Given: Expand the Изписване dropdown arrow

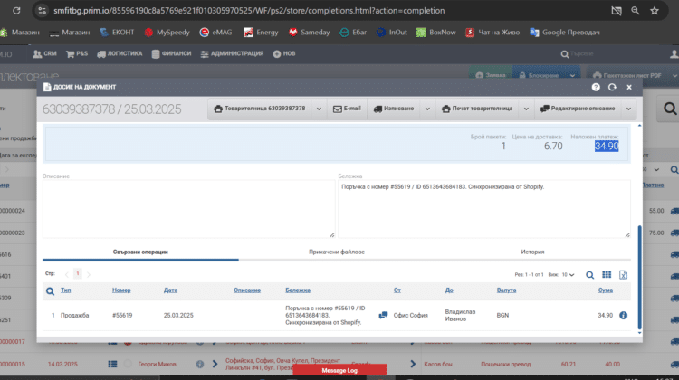Looking at the screenshot, I should coord(425,109).
